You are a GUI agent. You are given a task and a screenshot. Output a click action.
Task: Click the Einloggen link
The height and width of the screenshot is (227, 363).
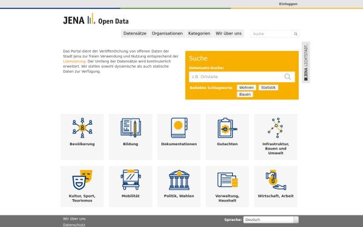[288, 4]
